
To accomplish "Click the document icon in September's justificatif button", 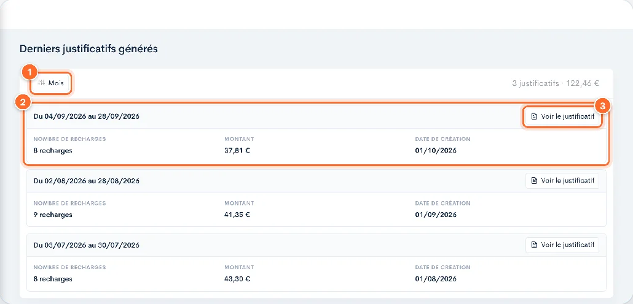I will (x=535, y=117).
